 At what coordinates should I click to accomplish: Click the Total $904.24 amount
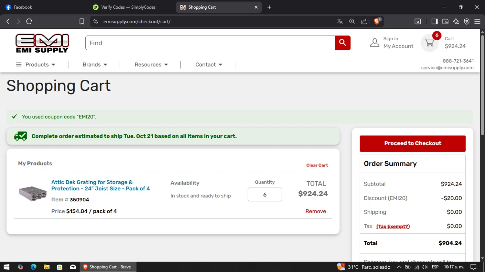coord(450,243)
